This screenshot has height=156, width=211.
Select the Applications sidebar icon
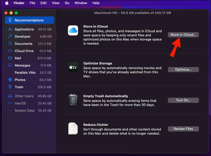(10, 29)
